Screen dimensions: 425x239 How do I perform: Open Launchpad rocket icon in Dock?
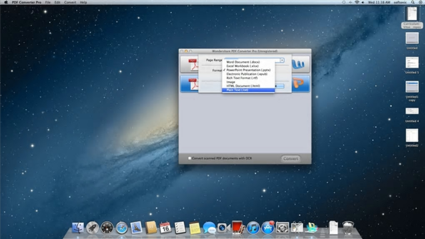coord(92,228)
